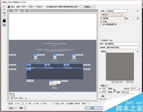
Task: Select the Hand tool
Action: pyautogui.click(x=4, y=7)
